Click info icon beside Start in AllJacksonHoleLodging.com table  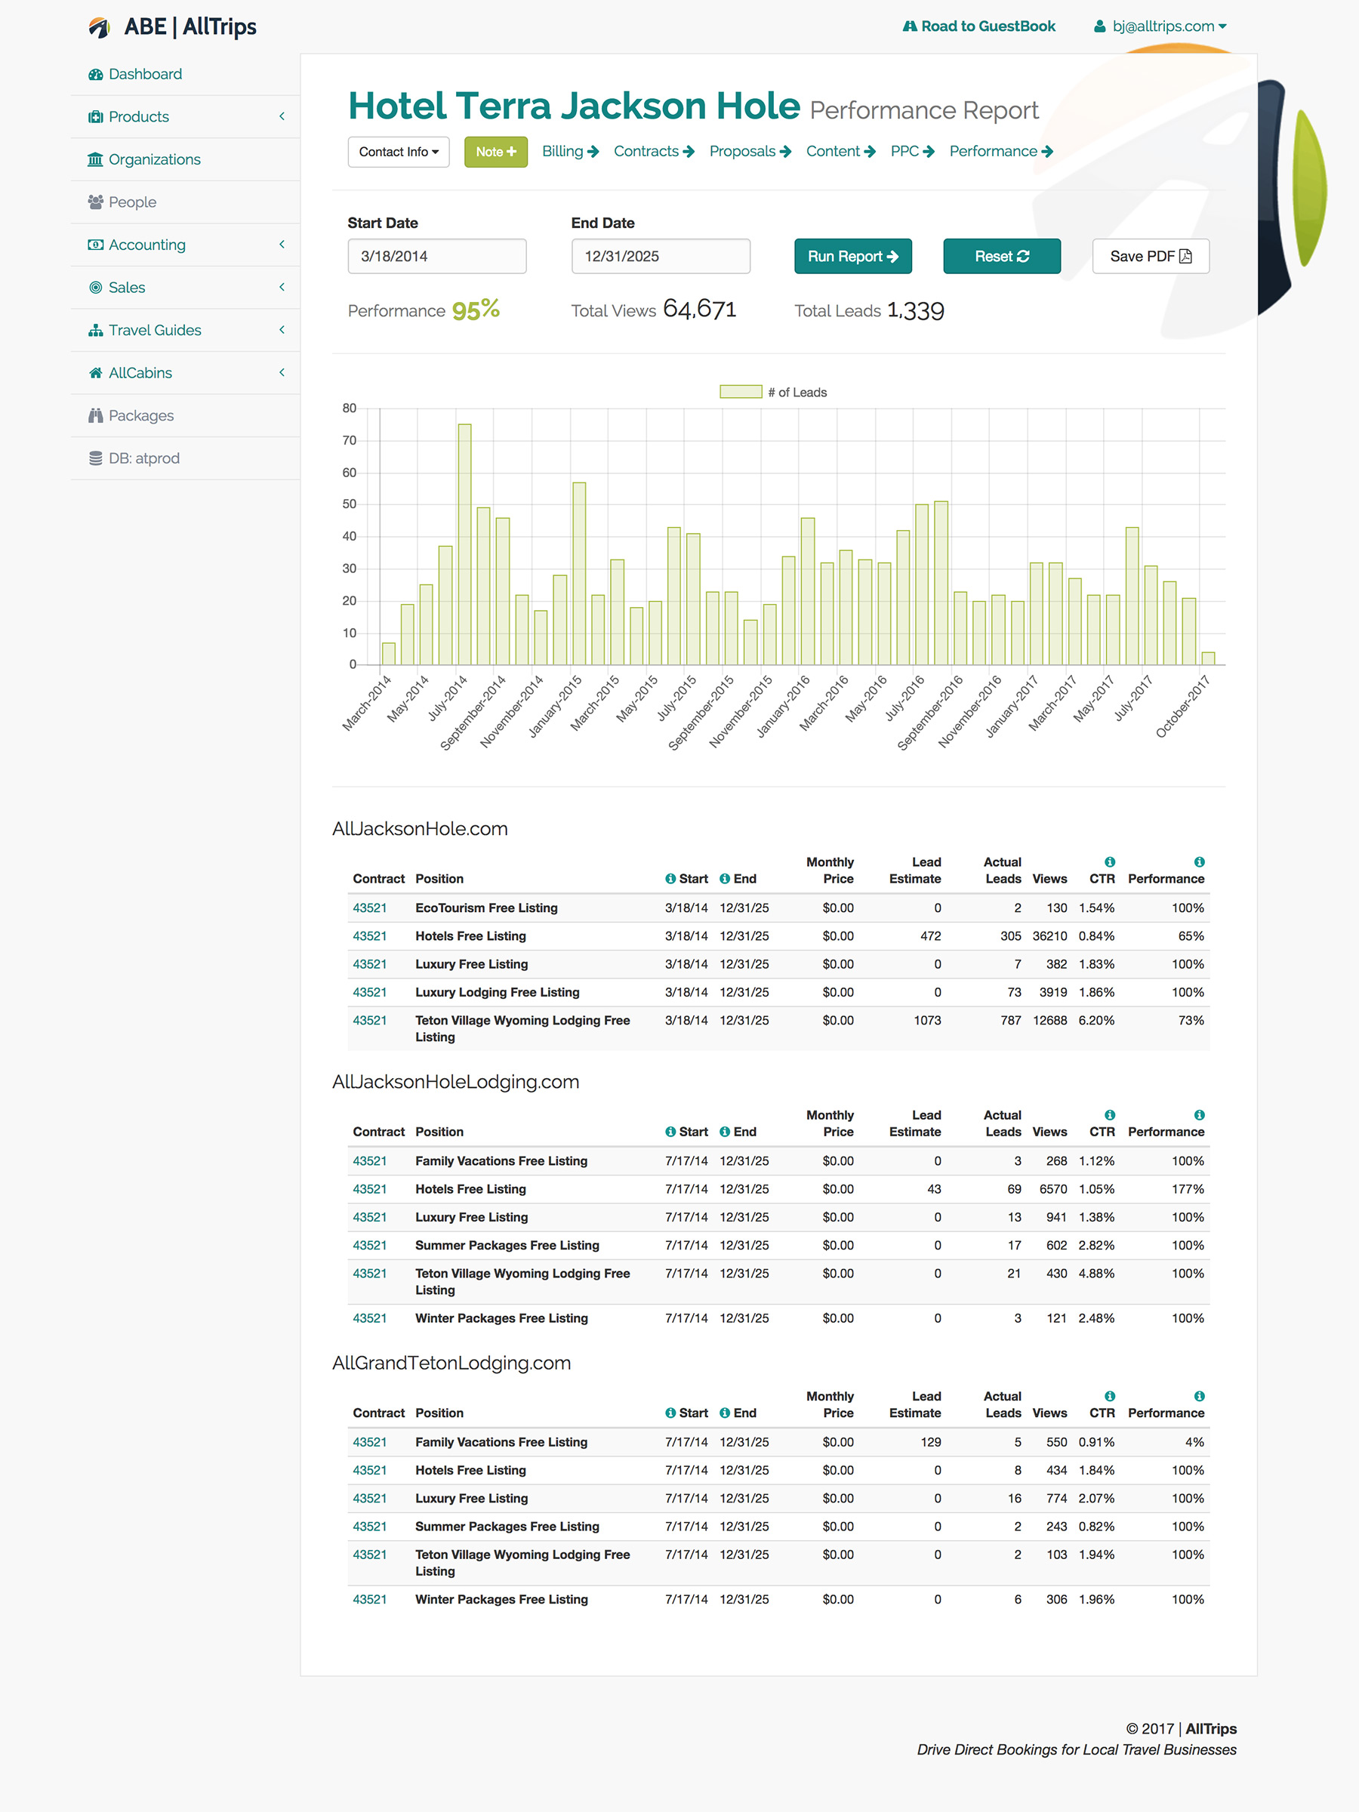[x=670, y=1132]
